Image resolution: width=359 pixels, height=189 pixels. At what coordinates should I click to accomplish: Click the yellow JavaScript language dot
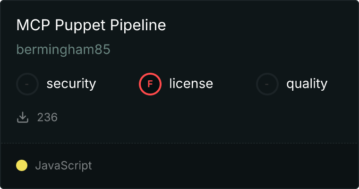(x=22, y=166)
